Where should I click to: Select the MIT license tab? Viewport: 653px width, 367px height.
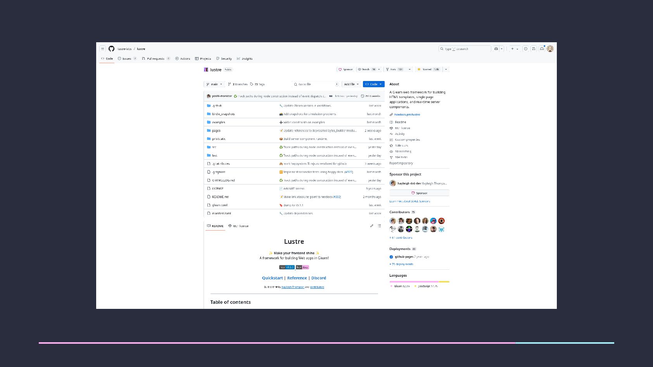[x=238, y=226]
